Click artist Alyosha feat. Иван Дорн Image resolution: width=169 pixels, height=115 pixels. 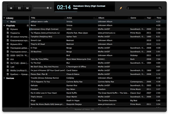click(77, 33)
